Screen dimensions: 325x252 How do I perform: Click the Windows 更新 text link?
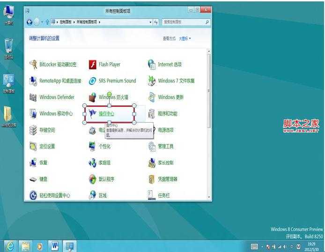(171, 97)
